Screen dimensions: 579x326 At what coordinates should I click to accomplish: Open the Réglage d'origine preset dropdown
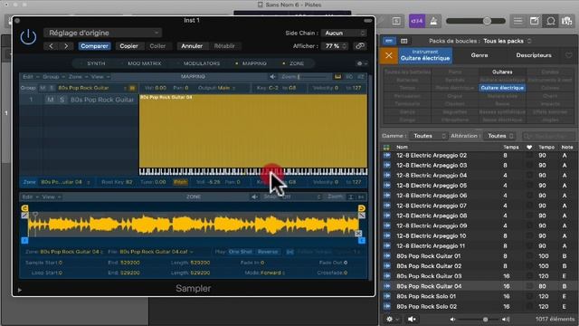(x=102, y=33)
